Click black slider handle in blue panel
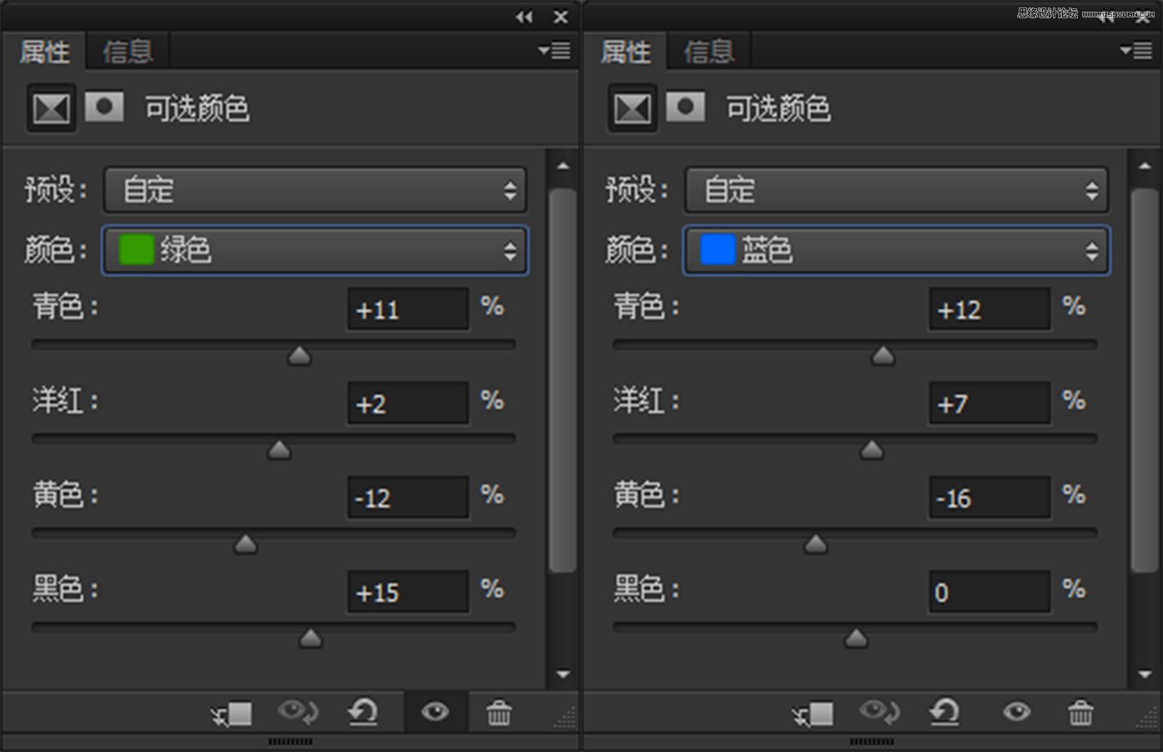The height and width of the screenshot is (752, 1163). pos(856,639)
